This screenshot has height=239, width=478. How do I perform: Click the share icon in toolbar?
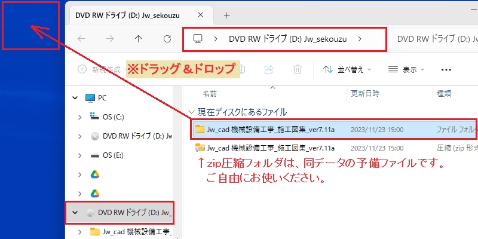tap(269, 69)
